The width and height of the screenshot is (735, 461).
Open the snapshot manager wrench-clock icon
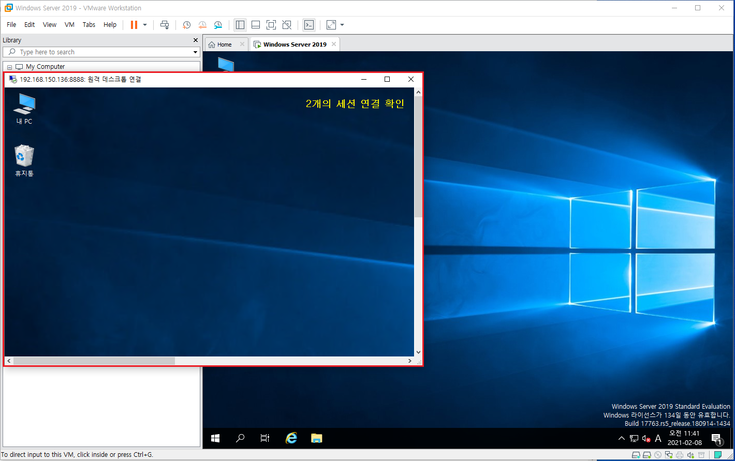click(x=218, y=25)
